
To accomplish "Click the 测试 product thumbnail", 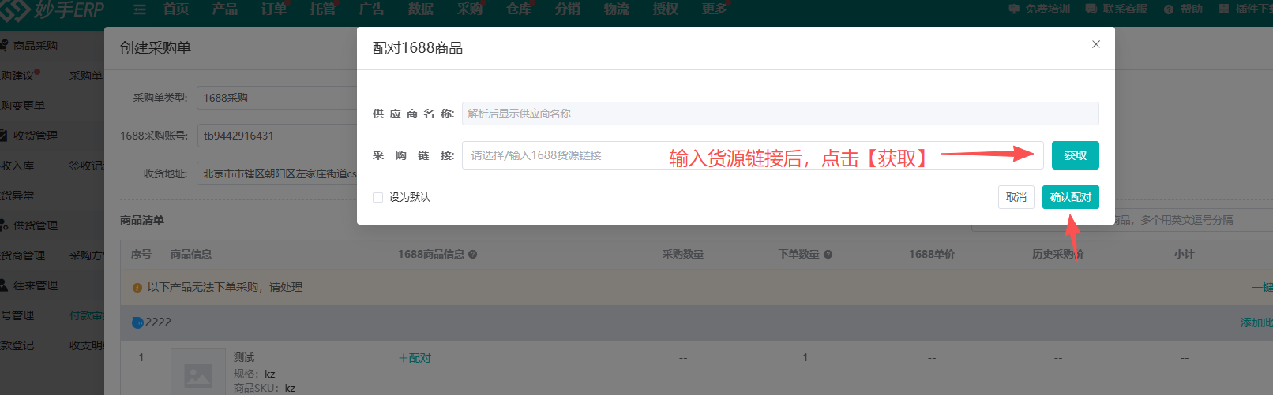I will tap(198, 371).
